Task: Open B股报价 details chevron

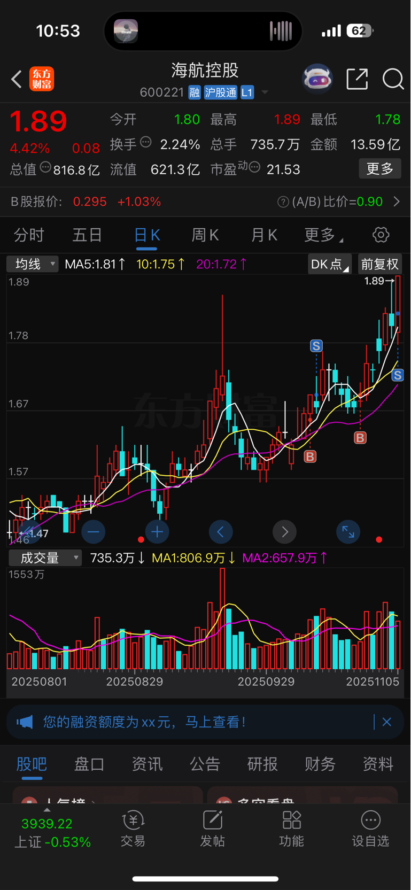Action: click(x=397, y=202)
